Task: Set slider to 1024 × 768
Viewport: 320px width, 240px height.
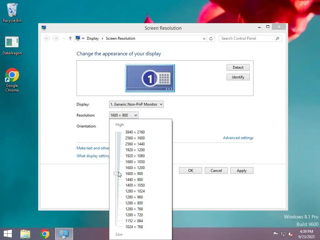Action: point(134,227)
